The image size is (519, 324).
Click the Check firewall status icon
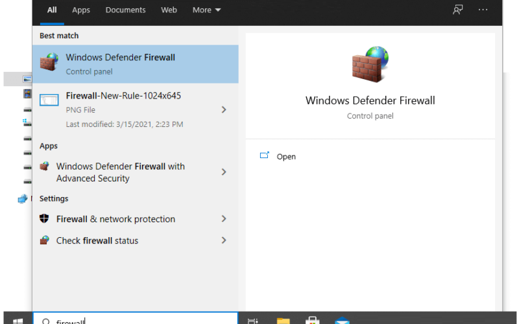pos(44,240)
